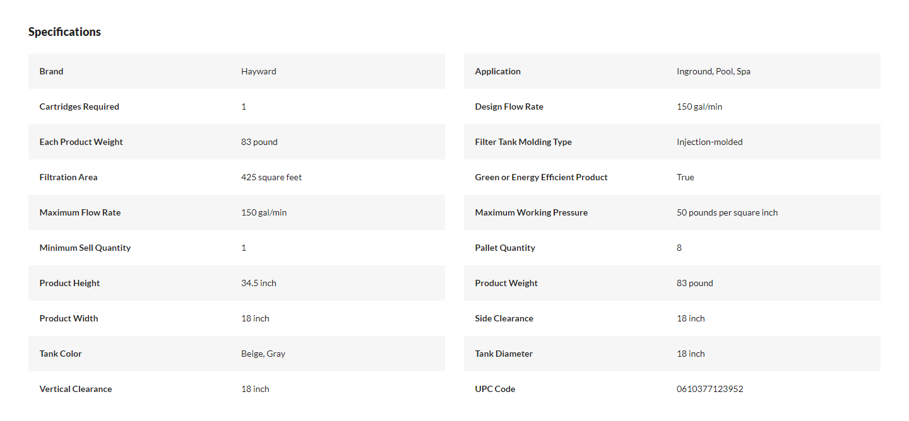Viewport: 909px width, 421px height.
Task: Click the 425 square feet filtration value
Action: click(x=271, y=177)
